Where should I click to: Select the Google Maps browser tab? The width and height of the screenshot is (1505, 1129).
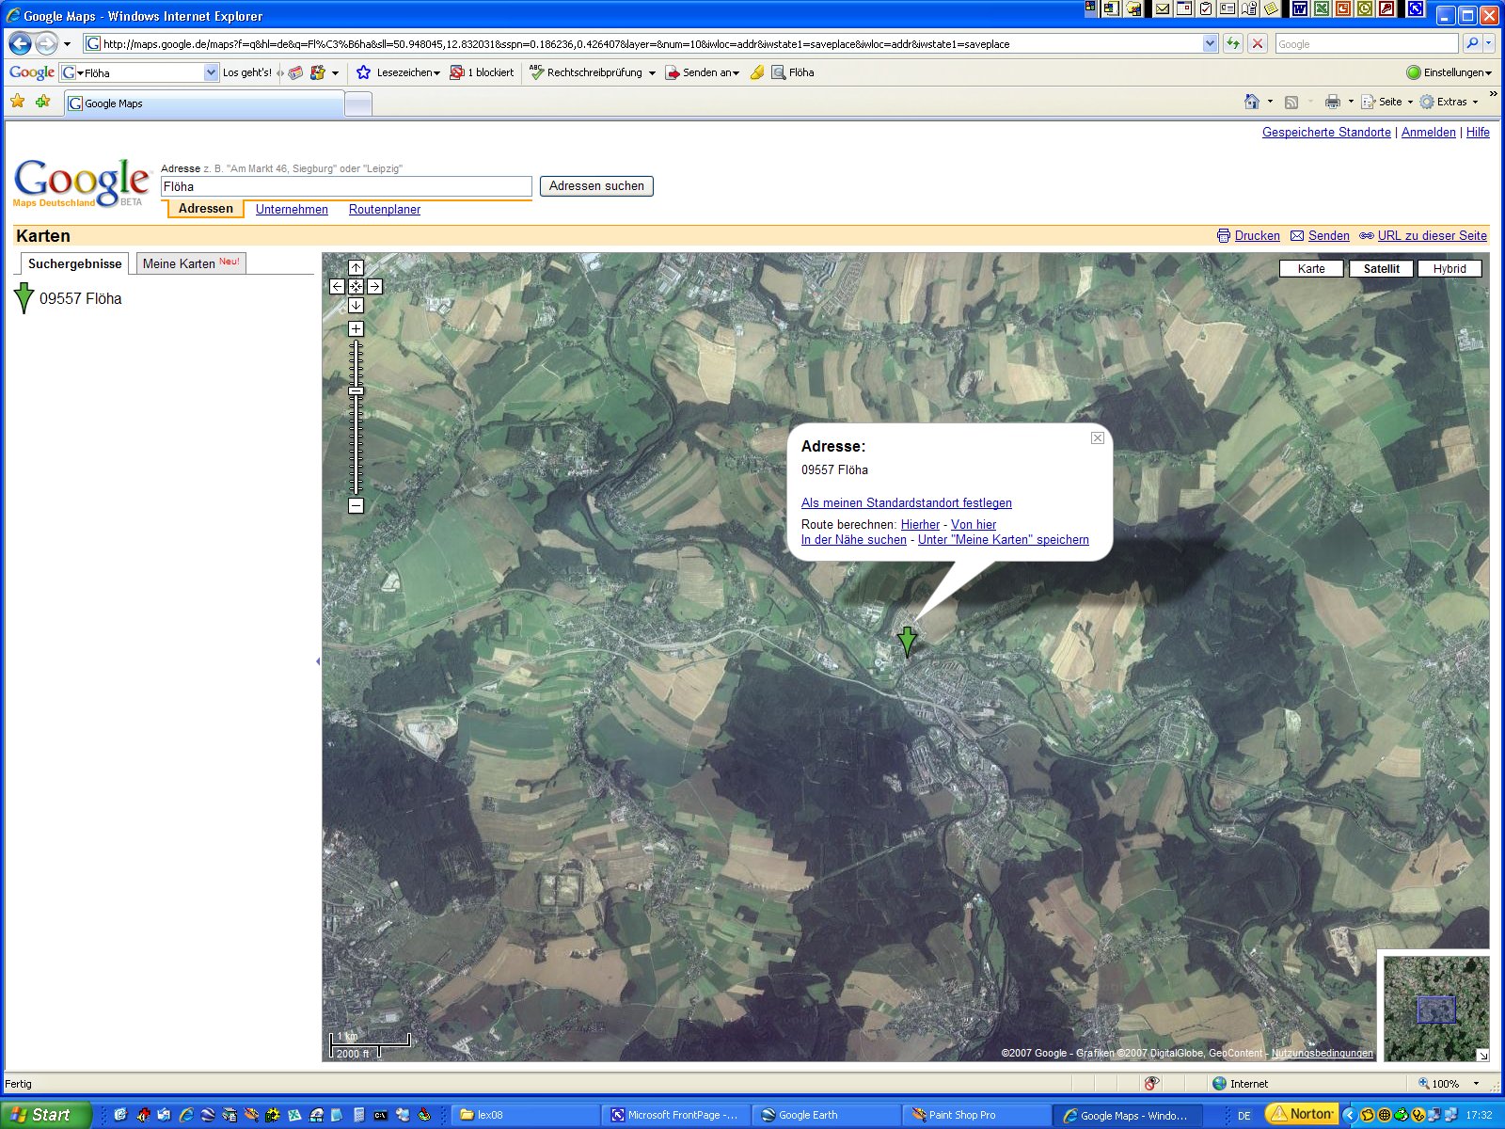pyautogui.click(x=203, y=103)
